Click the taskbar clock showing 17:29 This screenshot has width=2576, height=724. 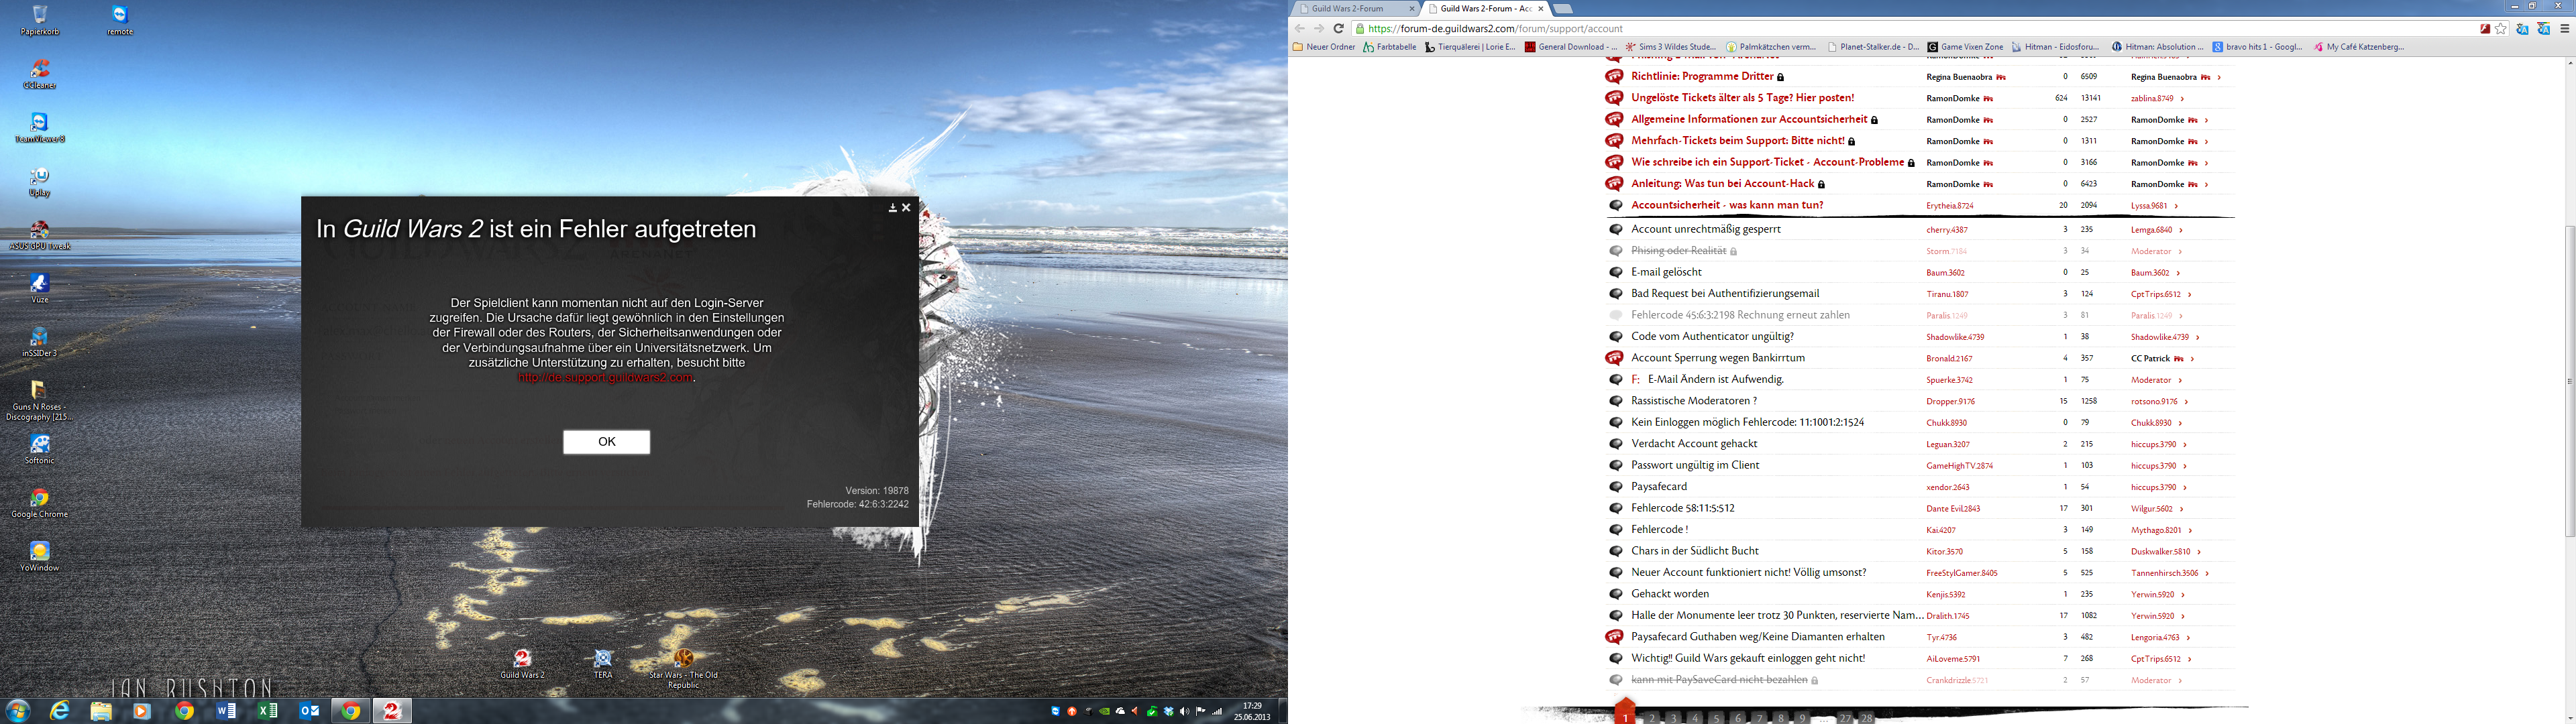[x=1251, y=711]
